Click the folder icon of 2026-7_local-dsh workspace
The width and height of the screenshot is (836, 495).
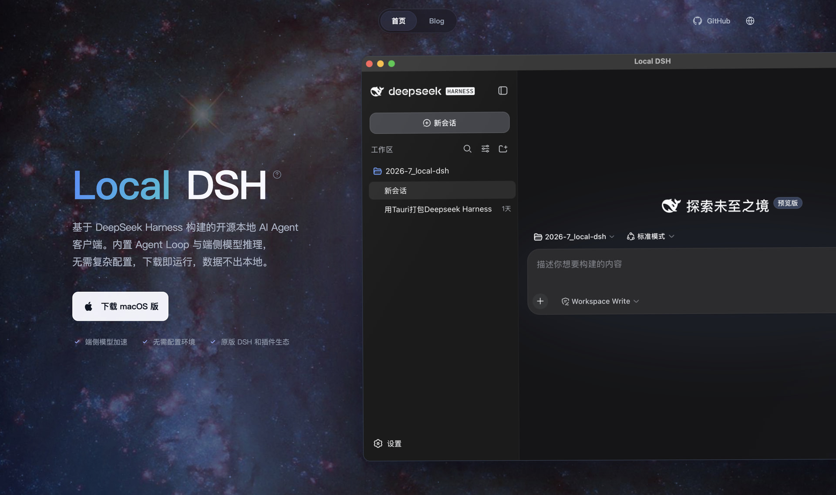coord(378,171)
